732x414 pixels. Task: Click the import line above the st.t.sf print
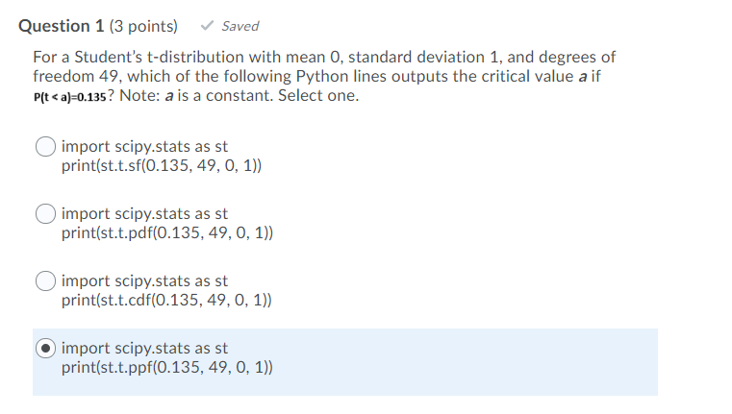click(144, 147)
